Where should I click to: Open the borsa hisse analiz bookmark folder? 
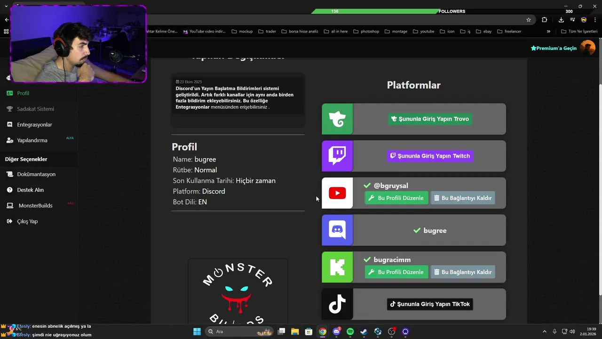(300, 32)
